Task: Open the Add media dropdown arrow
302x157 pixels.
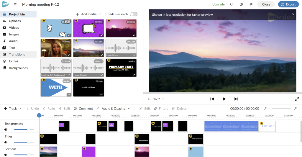Action: coord(100,14)
